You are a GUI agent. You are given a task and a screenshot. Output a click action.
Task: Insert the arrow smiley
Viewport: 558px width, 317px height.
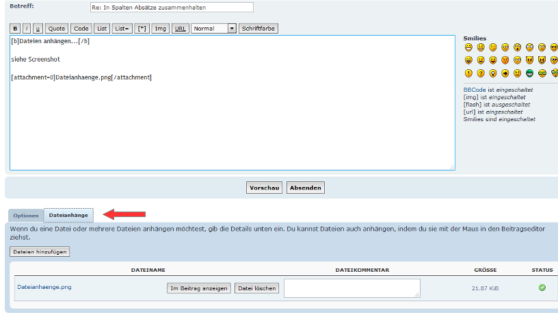tap(505, 73)
